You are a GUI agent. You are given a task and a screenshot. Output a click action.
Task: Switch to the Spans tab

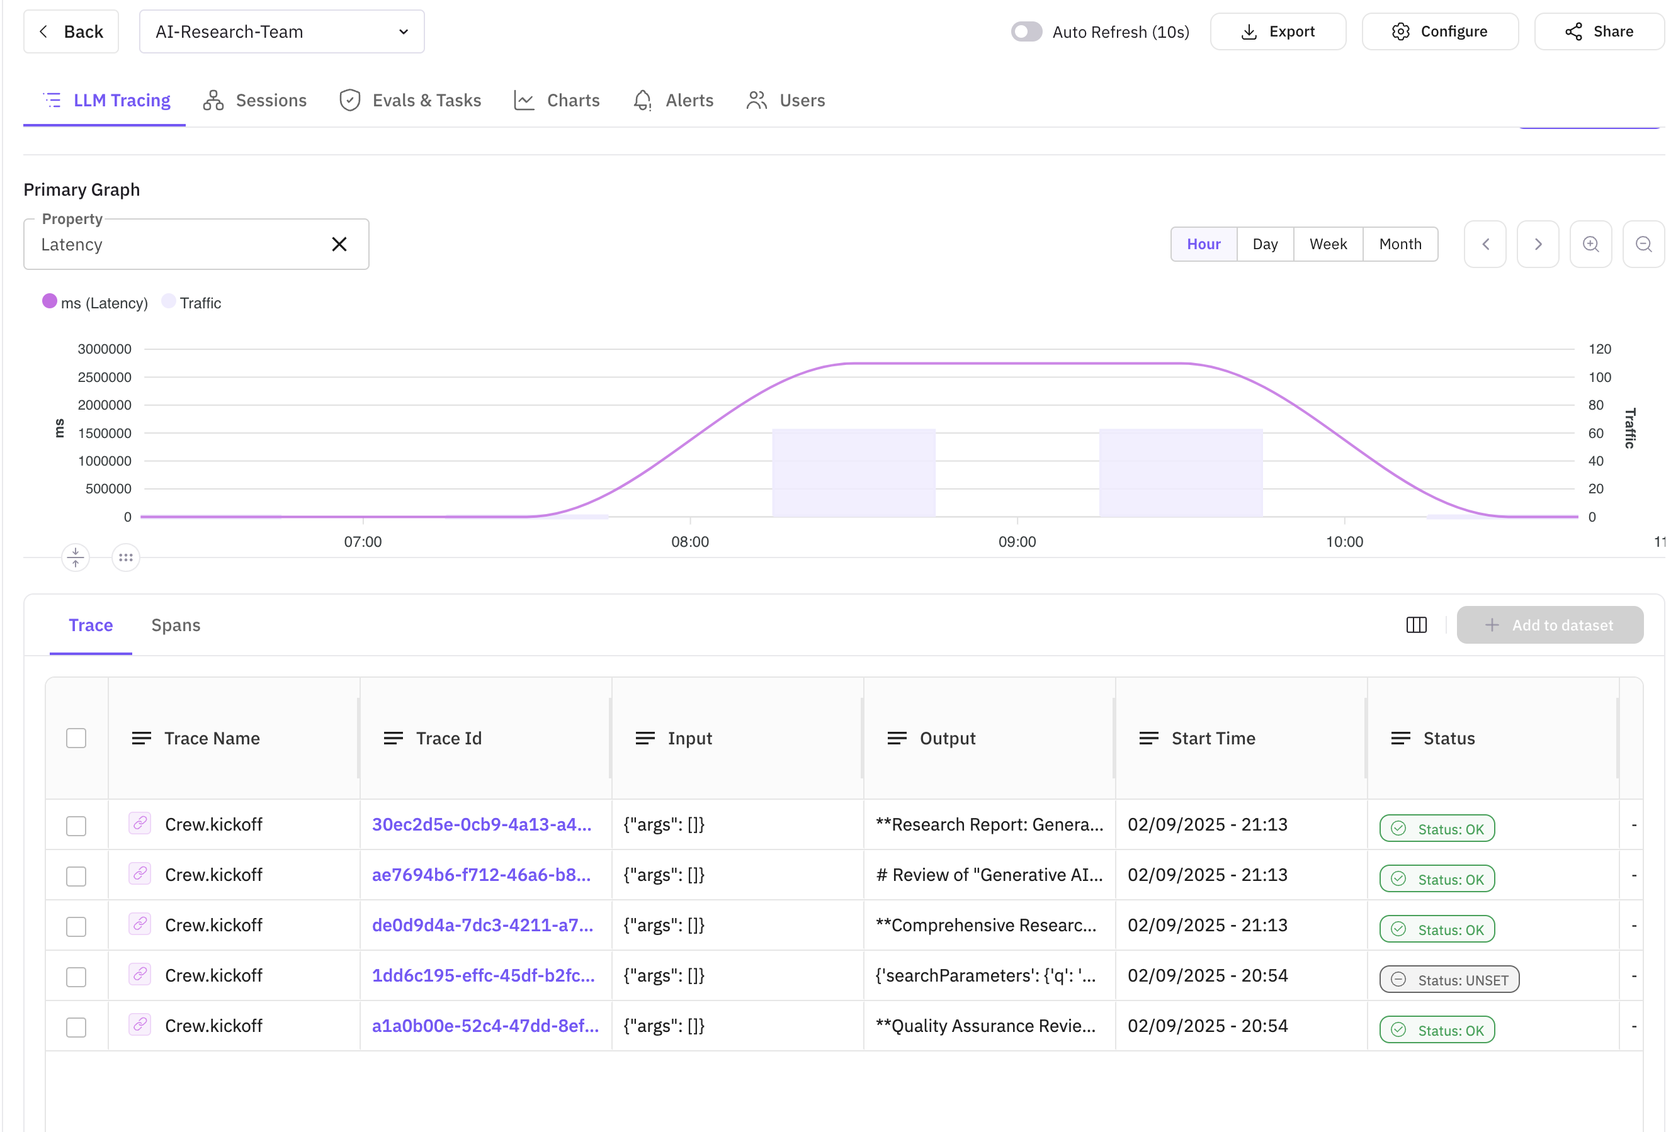tap(176, 625)
